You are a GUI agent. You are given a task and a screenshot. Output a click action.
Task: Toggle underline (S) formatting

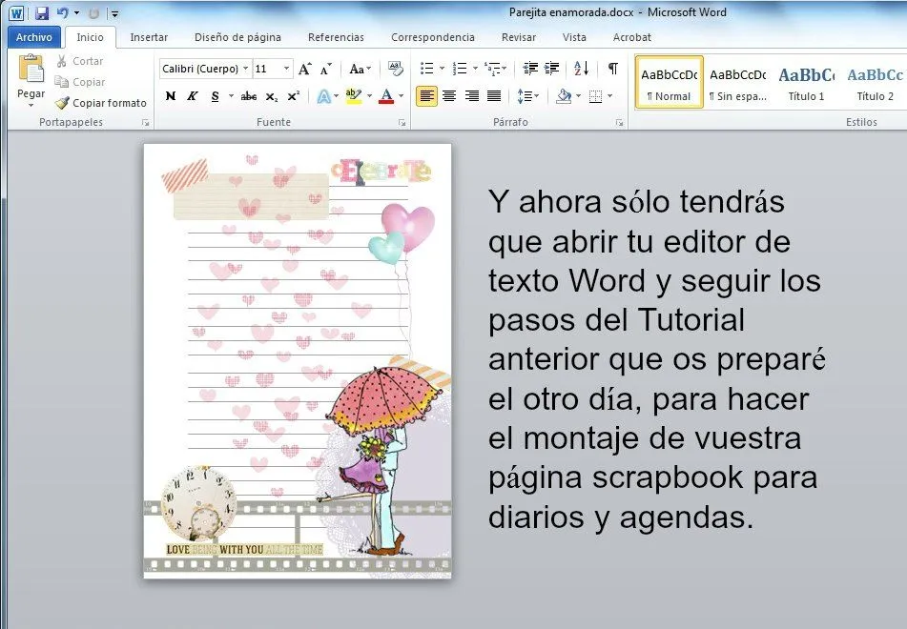[x=215, y=96]
